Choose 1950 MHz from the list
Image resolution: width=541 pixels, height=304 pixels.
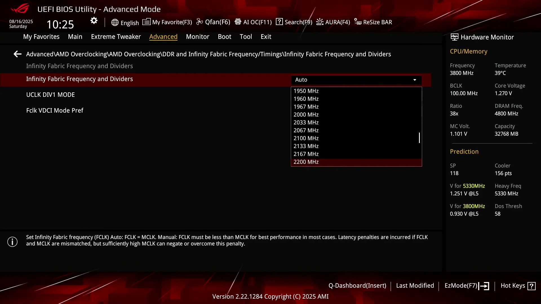tap(356, 91)
